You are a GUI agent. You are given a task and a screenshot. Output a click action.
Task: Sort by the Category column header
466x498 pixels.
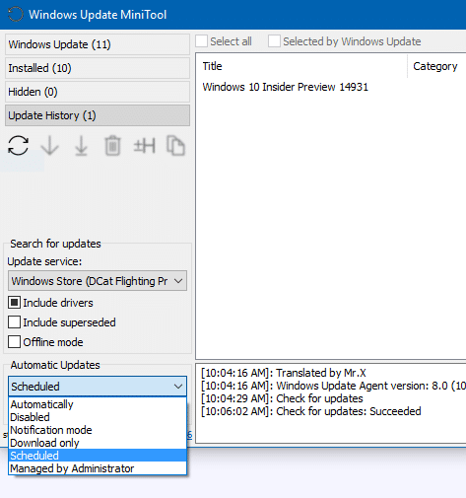click(436, 66)
